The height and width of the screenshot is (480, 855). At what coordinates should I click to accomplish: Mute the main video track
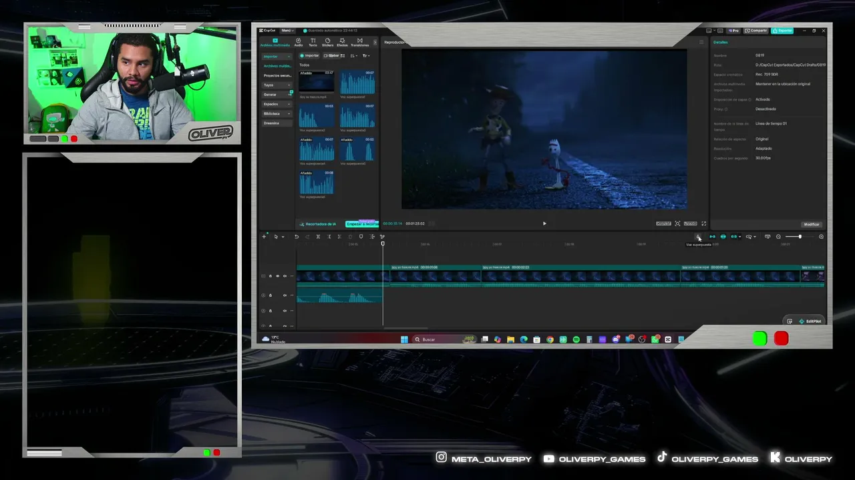tap(285, 276)
